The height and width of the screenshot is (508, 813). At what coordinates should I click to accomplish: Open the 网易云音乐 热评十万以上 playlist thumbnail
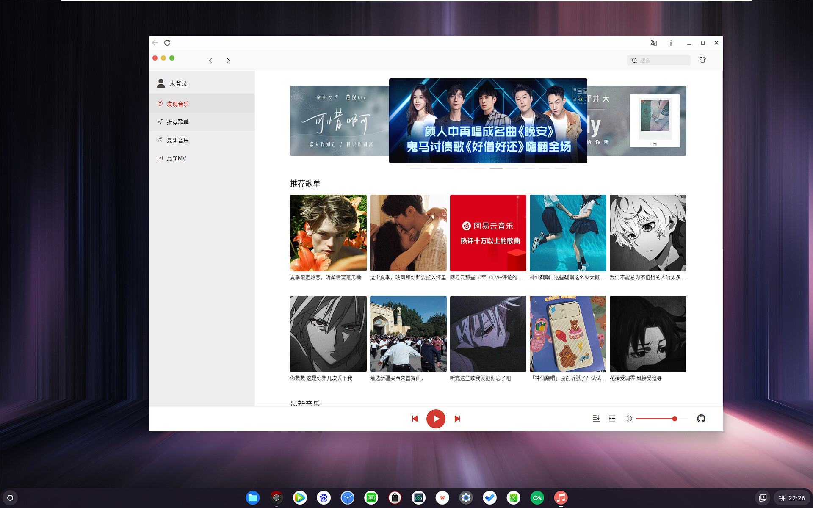[488, 233]
